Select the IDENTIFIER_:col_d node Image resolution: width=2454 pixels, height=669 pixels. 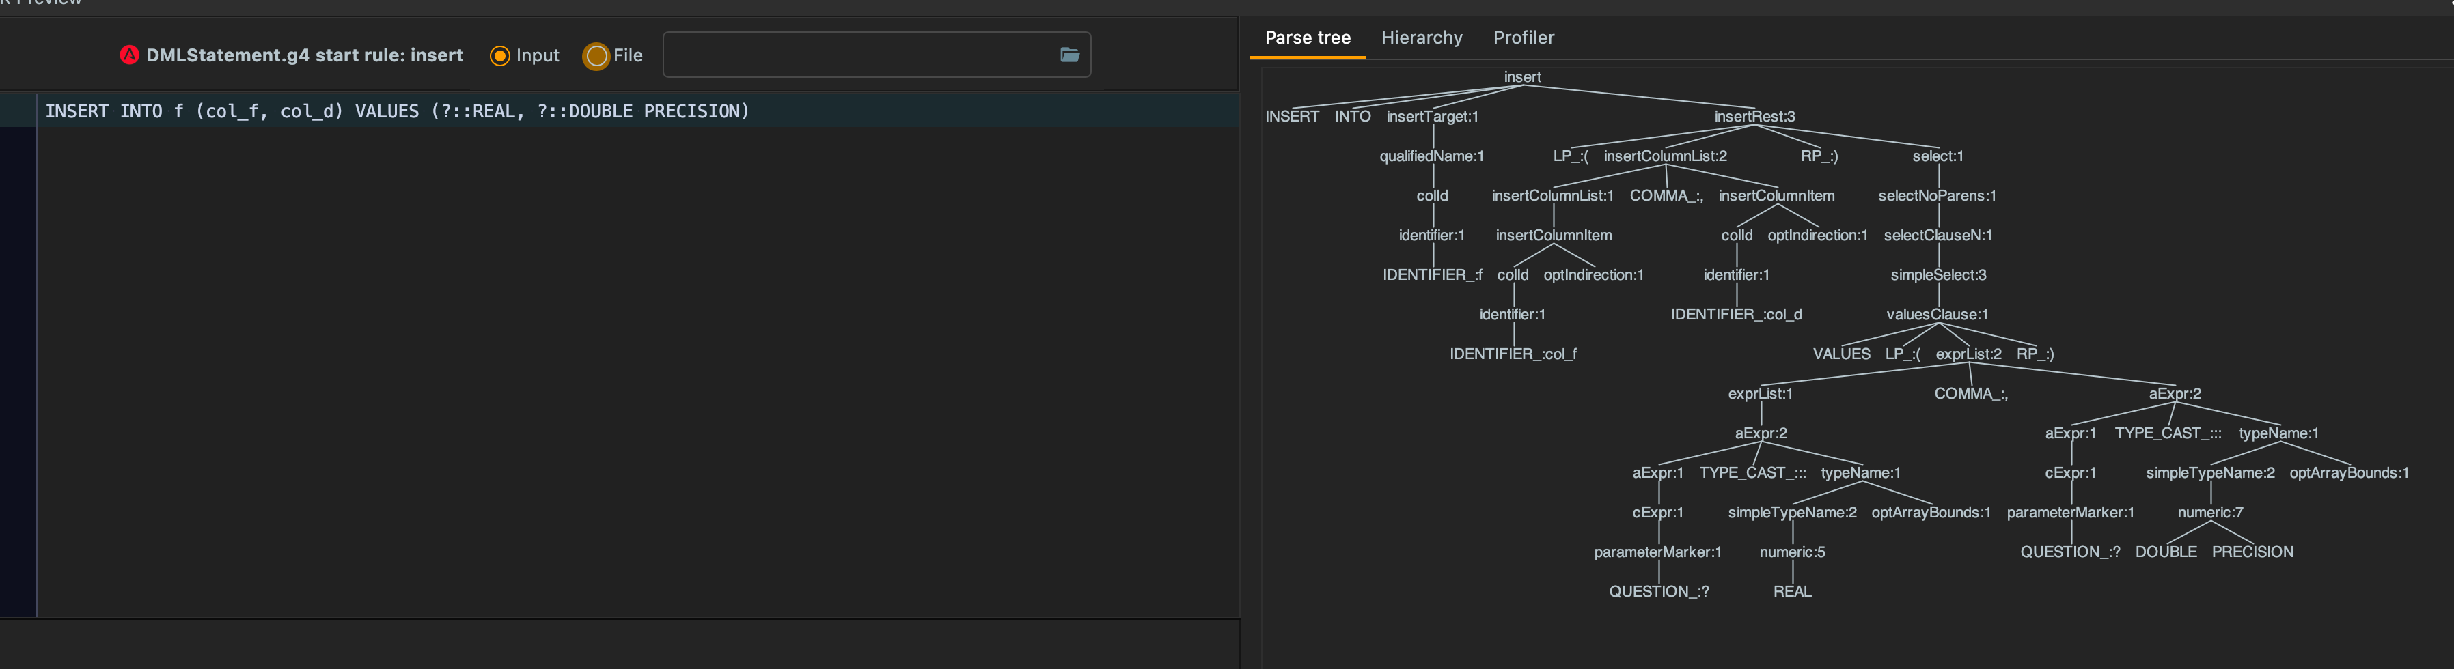click(1736, 314)
